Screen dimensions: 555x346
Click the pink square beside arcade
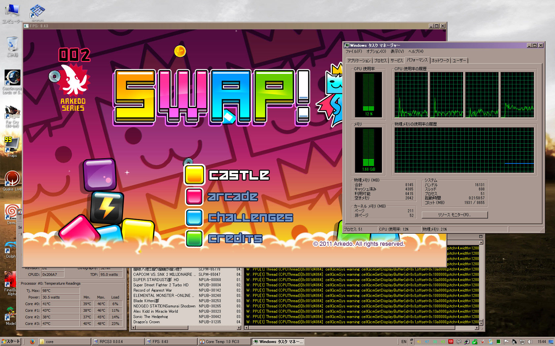click(194, 196)
